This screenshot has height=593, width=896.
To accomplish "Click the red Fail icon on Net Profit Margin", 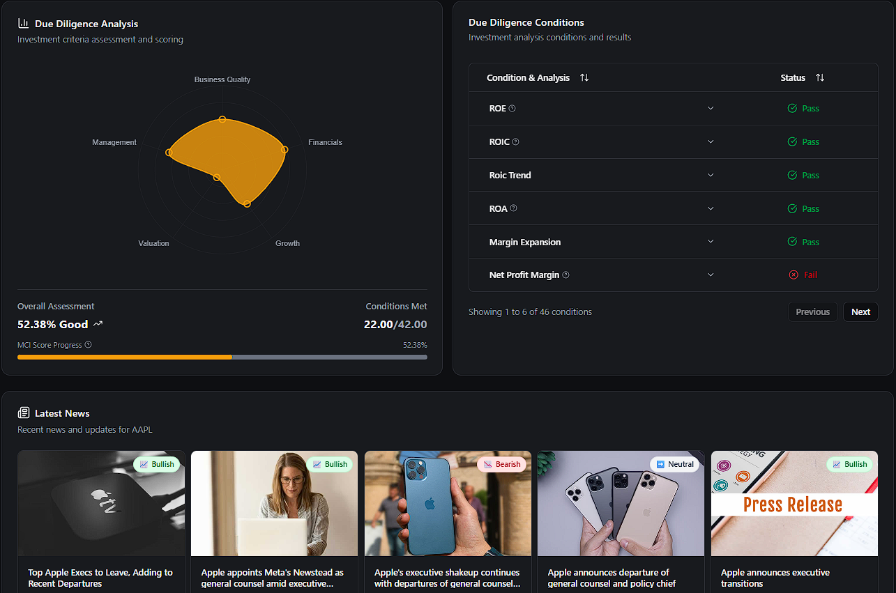I will [x=793, y=275].
